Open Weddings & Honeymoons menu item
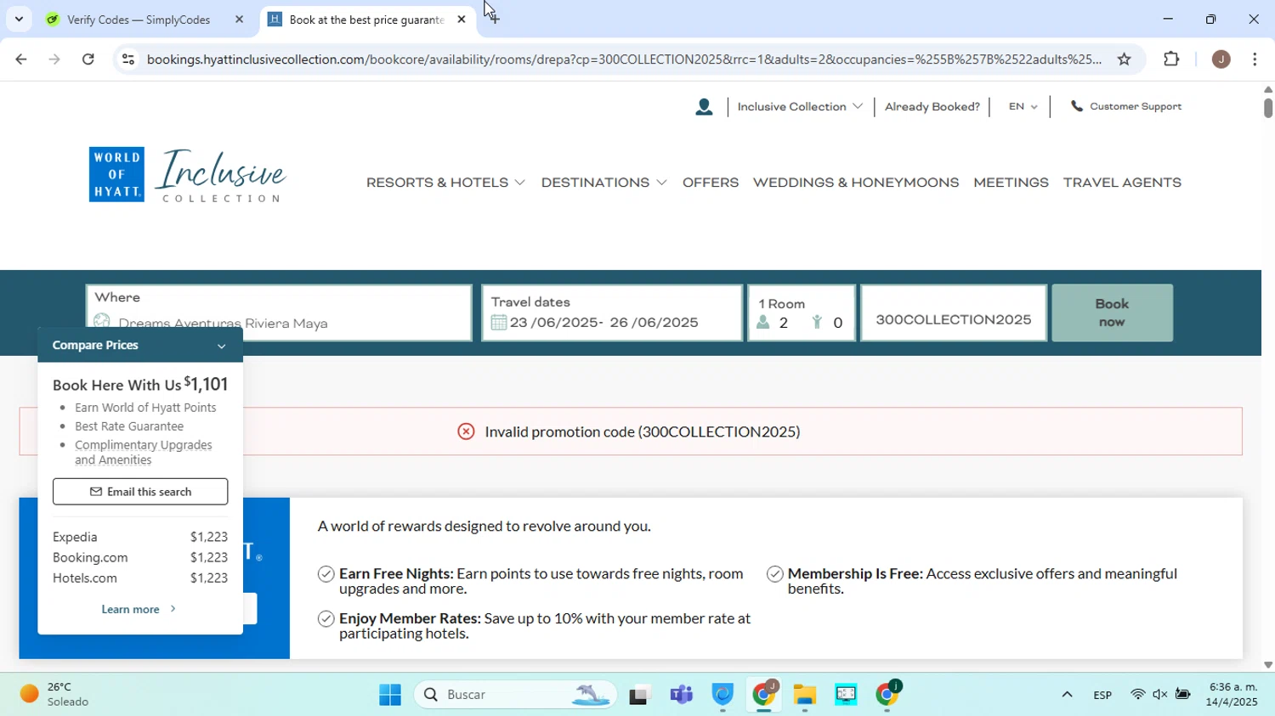The height and width of the screenshot is (716, 1275). click(x=856, y=183)
